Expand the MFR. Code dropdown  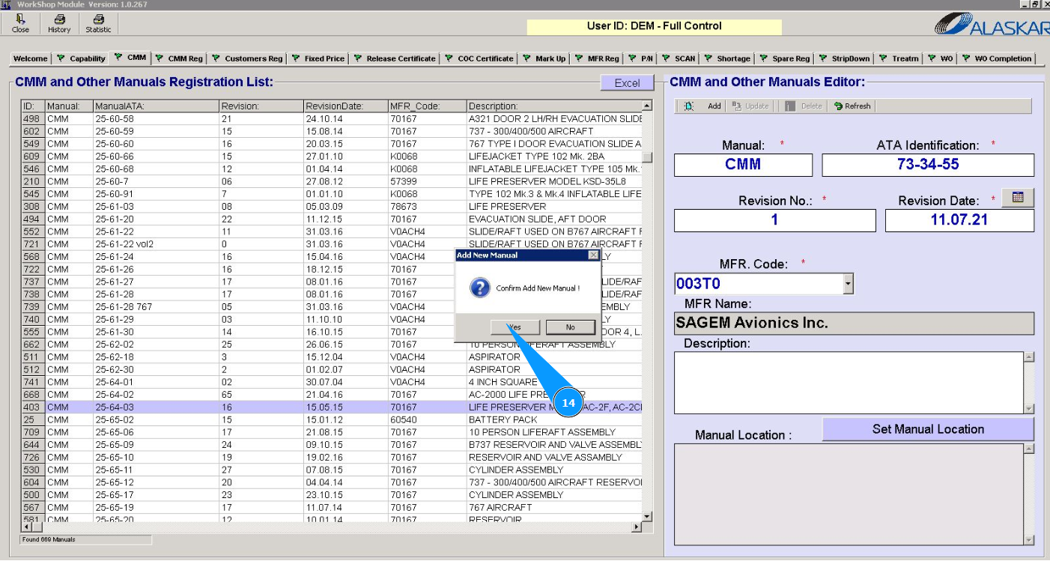point(848,284)
